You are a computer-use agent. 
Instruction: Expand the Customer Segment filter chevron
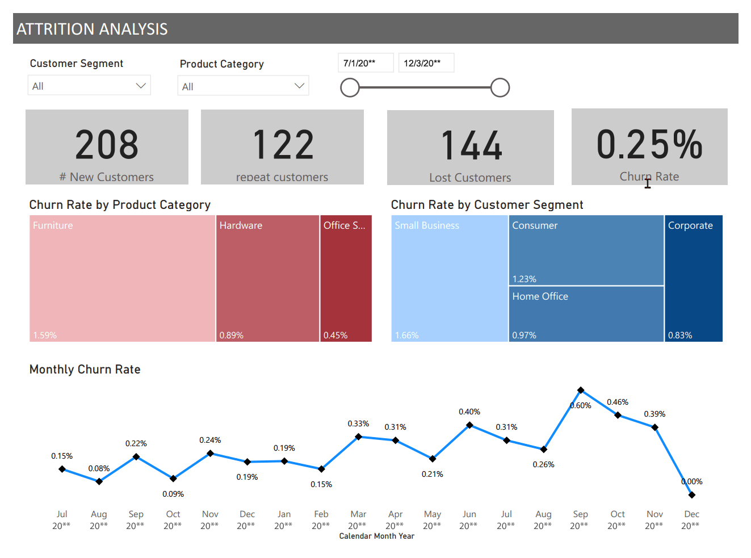[140, 85]
